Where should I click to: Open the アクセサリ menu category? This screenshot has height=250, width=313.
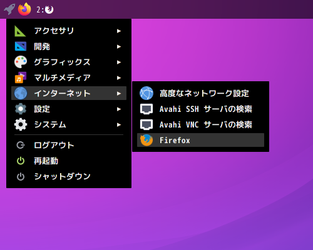pos(69,31)
